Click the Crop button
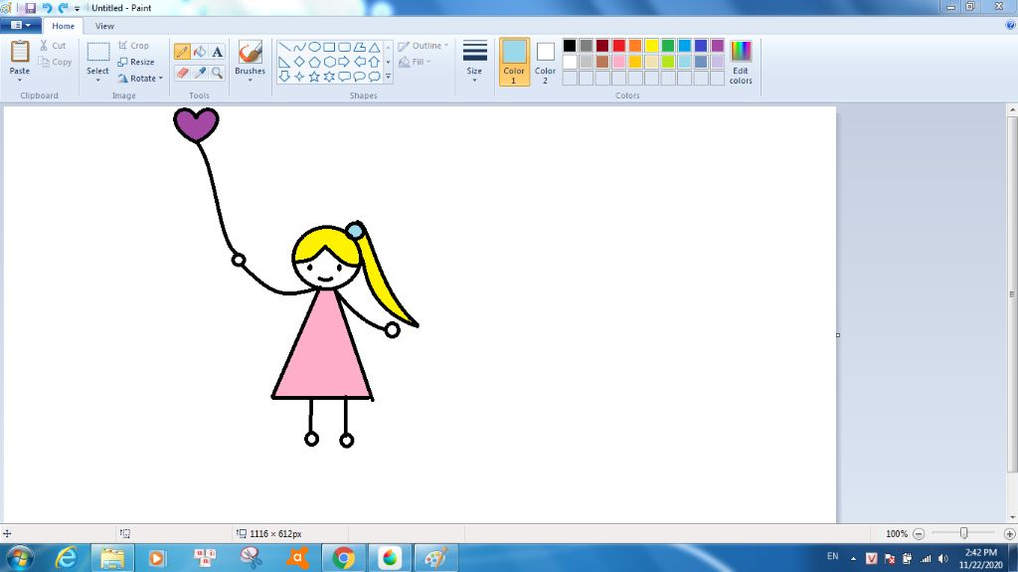This screenshot has width=1018, height=572. (x=134, y=46)
